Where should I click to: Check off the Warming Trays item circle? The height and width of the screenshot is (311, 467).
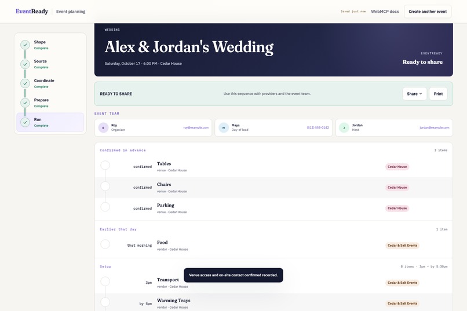[x=105, y=302]
